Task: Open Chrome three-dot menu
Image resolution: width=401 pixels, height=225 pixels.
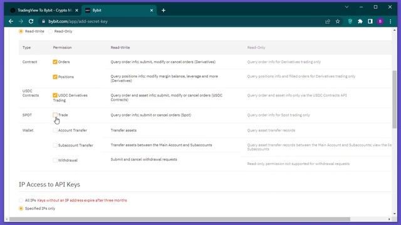Action: click(x=390, y=21)
